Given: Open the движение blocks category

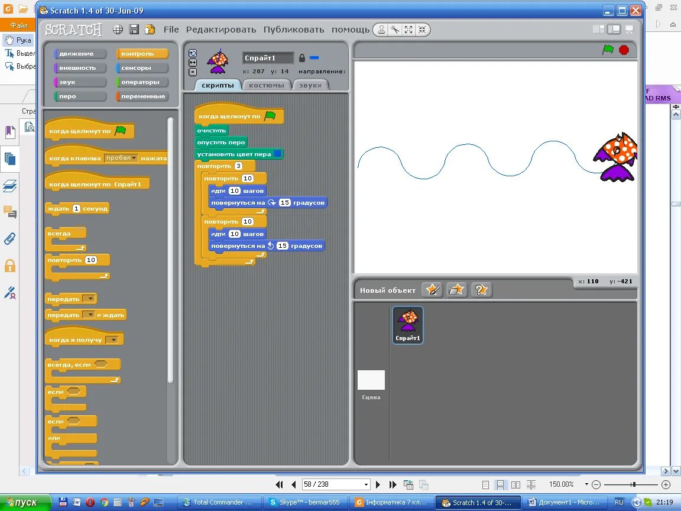Looking at the screenshot, I should 80,53.
